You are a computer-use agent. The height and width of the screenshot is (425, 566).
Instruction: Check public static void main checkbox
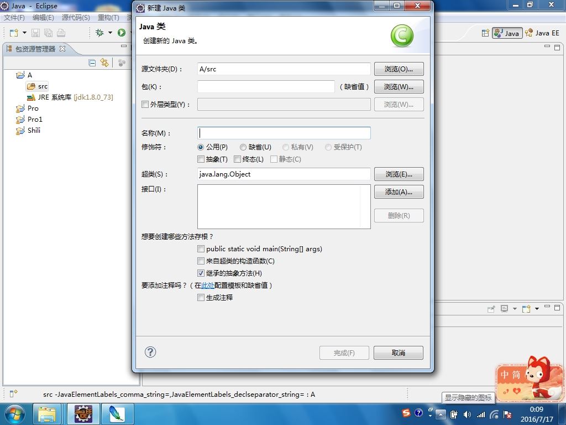pos(201,248)
